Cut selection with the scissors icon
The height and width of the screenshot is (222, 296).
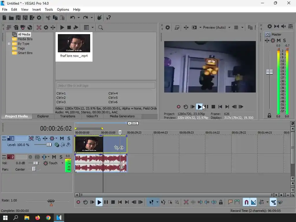pyautogui.click(x=48, y=18)
